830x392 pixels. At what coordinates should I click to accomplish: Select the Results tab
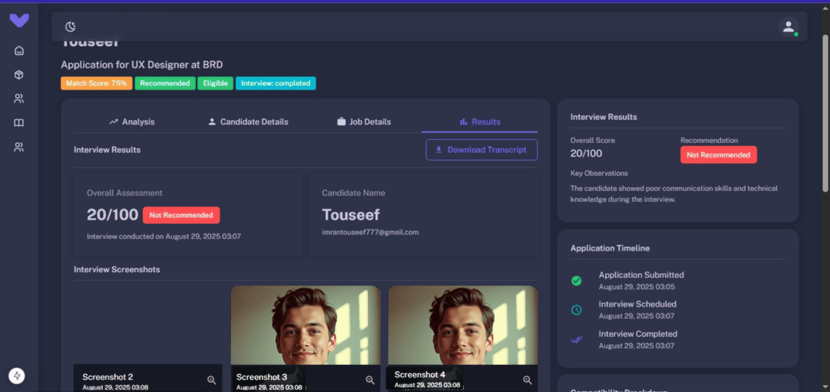pos(479,122)
